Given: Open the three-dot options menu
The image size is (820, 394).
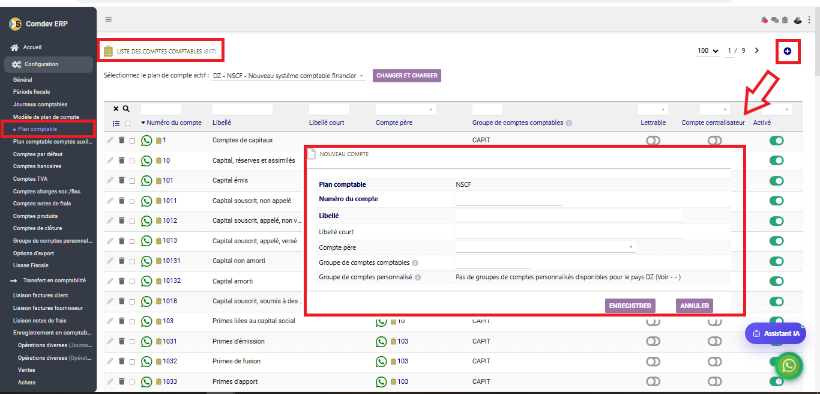Looking at the screenshot, I should [809, 20].
